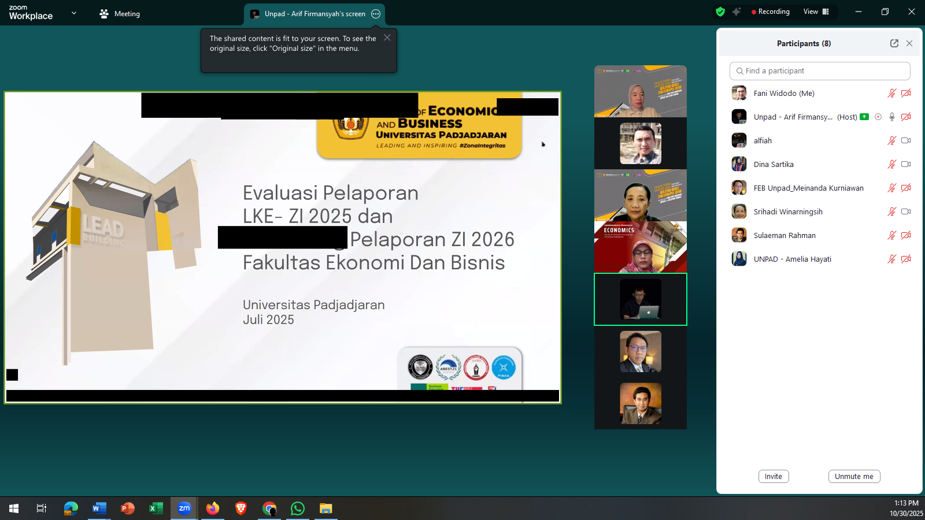Click the Zoom icon in the taskbar

(184, 508)
